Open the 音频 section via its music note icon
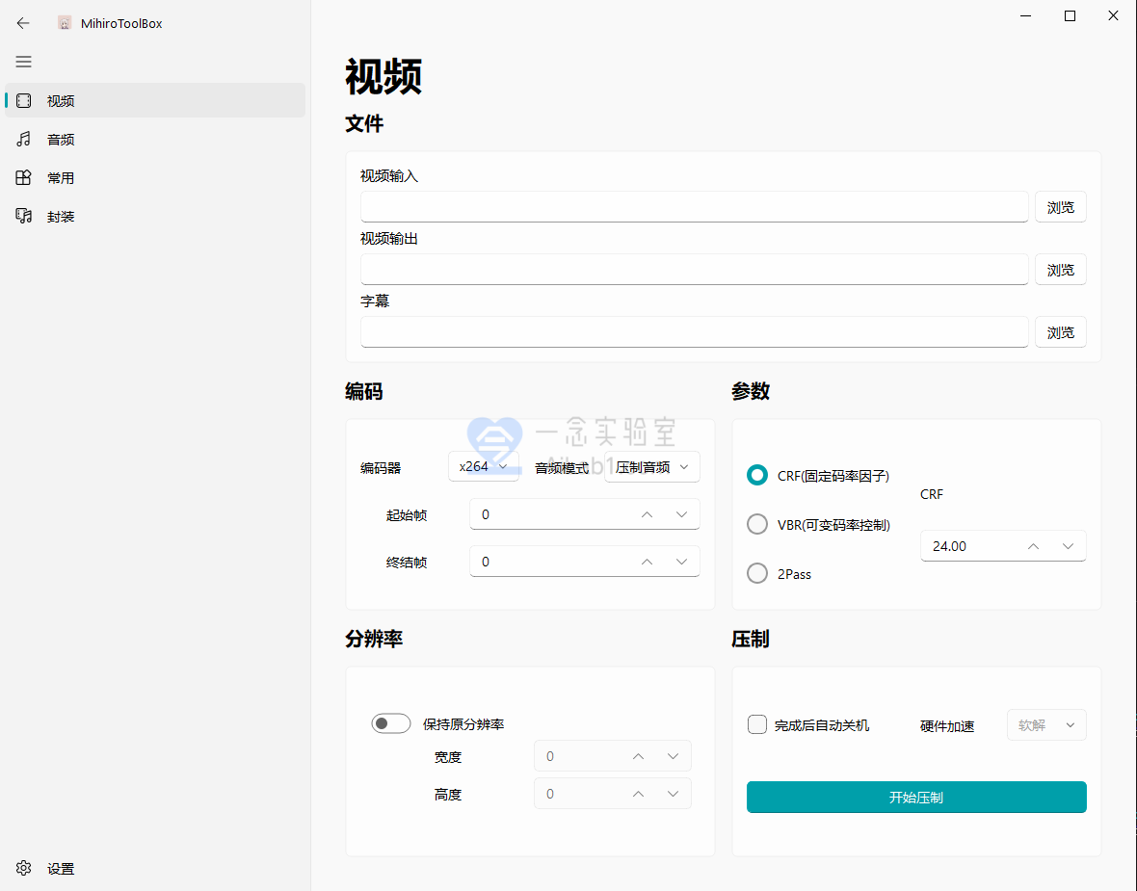 [23, 139]
